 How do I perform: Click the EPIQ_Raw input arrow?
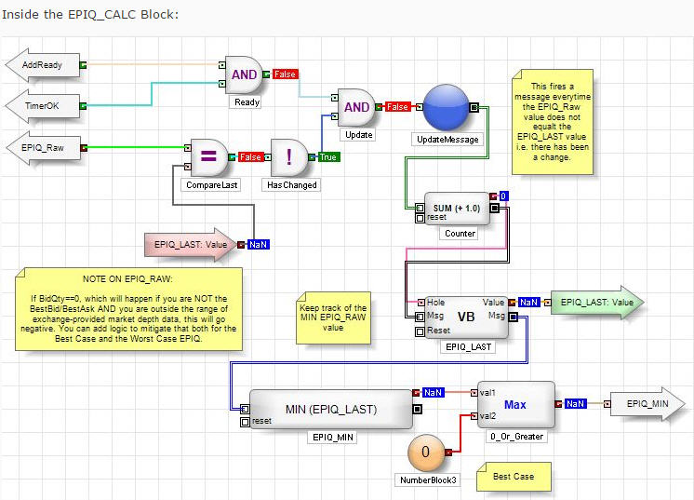coord(41,147)
